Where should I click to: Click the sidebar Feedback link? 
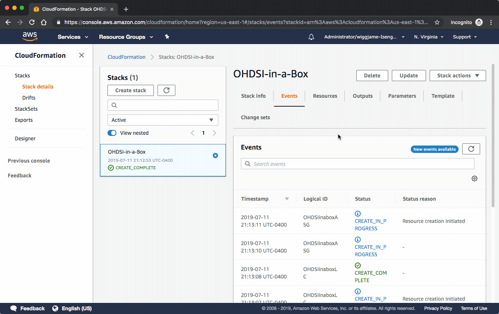click(x=20, y=176)
